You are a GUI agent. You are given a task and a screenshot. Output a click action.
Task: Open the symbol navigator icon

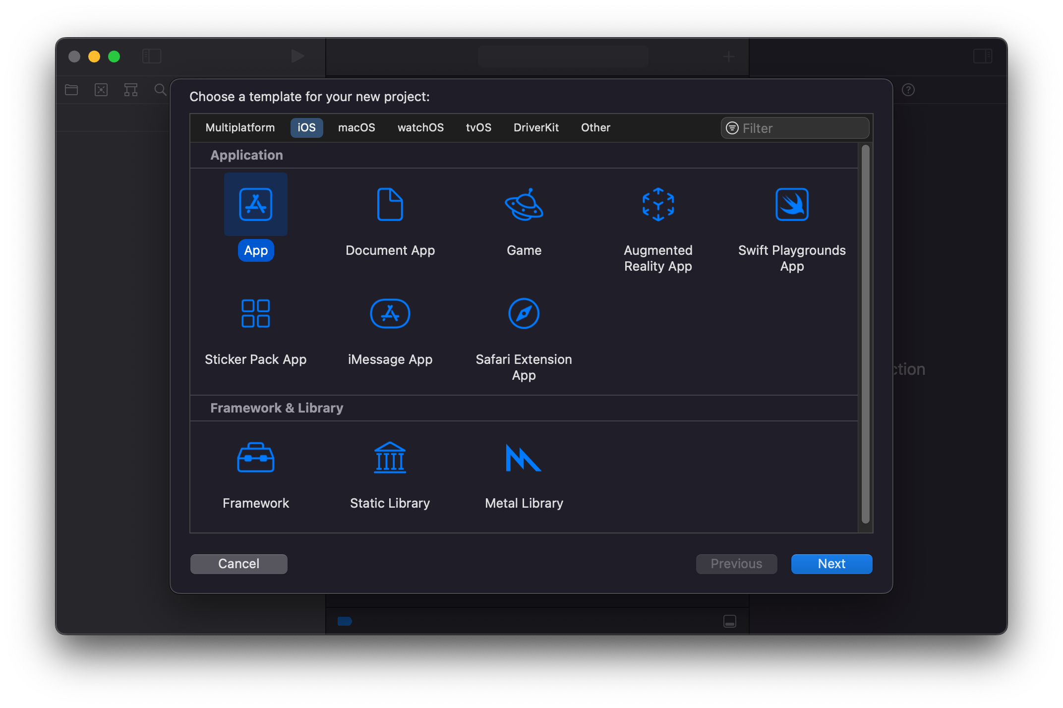(x=131, y=90)
